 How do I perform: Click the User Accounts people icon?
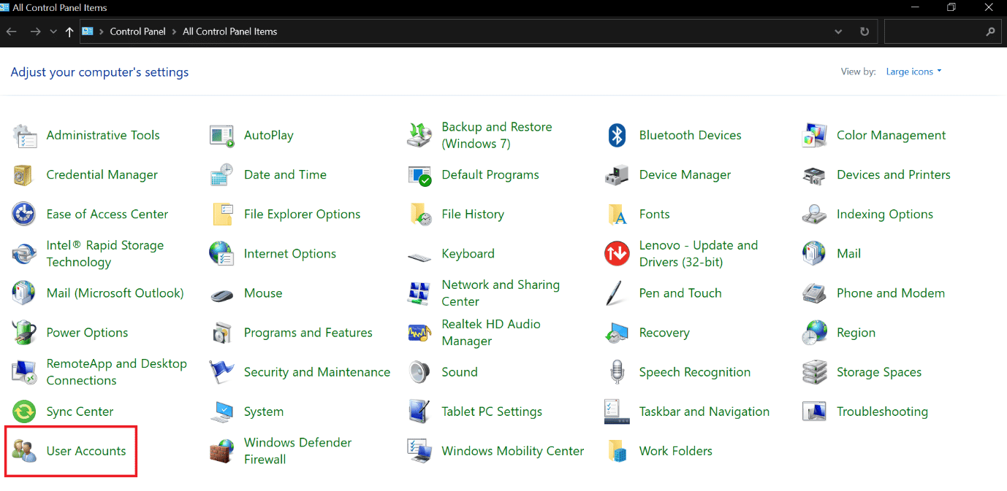24,451
